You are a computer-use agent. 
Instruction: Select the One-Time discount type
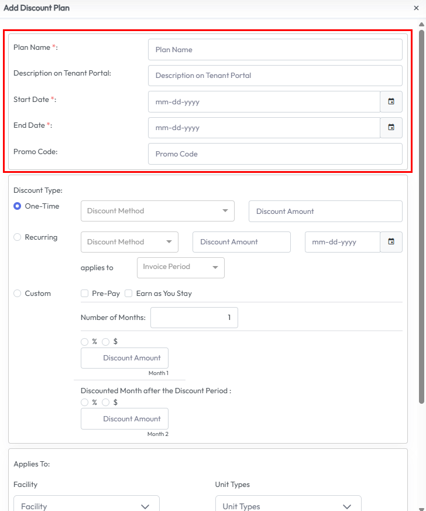18,206
